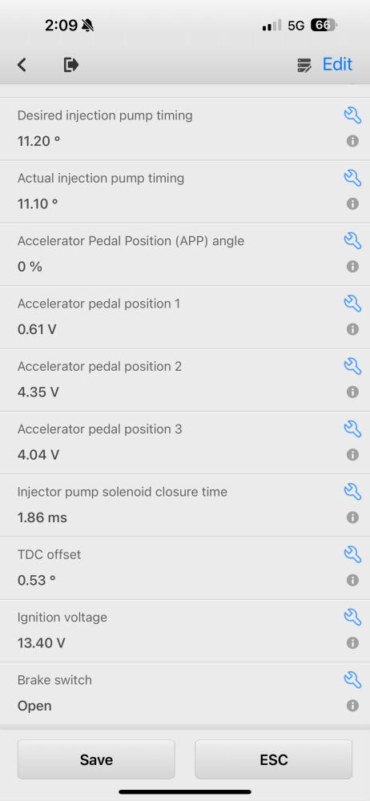Tap the back arrow icon
This screenshot has height=801, width=370.
[x=22, y=65]
